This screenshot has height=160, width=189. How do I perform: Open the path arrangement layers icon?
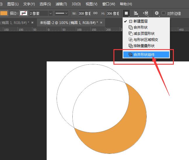(x=146, y=13)
